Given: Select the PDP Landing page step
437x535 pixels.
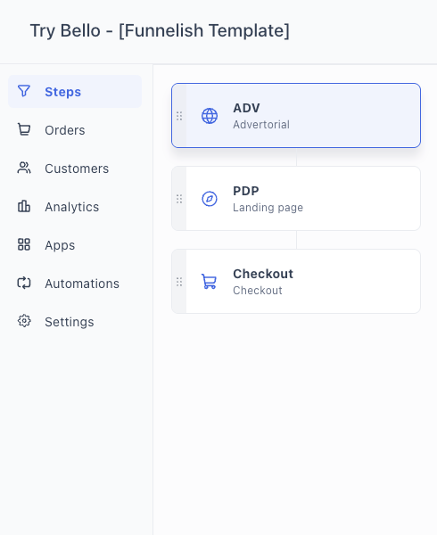Looking at the screenshot, I should pyautogui.click(x=296, y=199).
